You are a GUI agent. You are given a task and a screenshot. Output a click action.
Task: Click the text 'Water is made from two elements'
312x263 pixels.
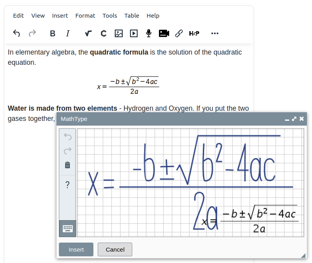pos(62,108)
